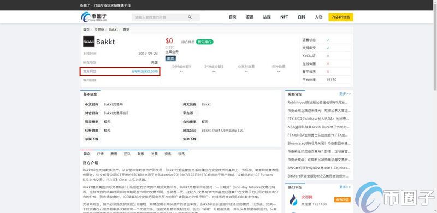This screenshot has width=437, height=213.
Task: Click the red X next to 在线客服
Action: (x=328, y=64)
